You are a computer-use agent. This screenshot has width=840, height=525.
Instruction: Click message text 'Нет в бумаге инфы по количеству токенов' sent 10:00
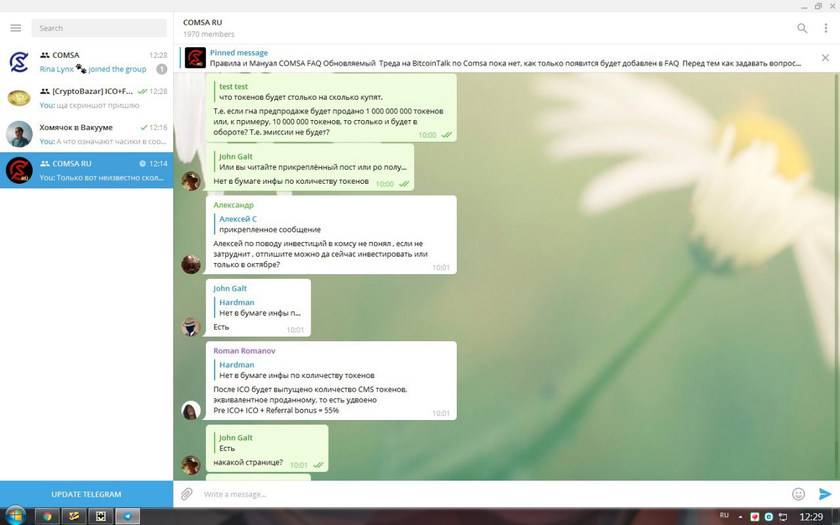pos(291,181)
